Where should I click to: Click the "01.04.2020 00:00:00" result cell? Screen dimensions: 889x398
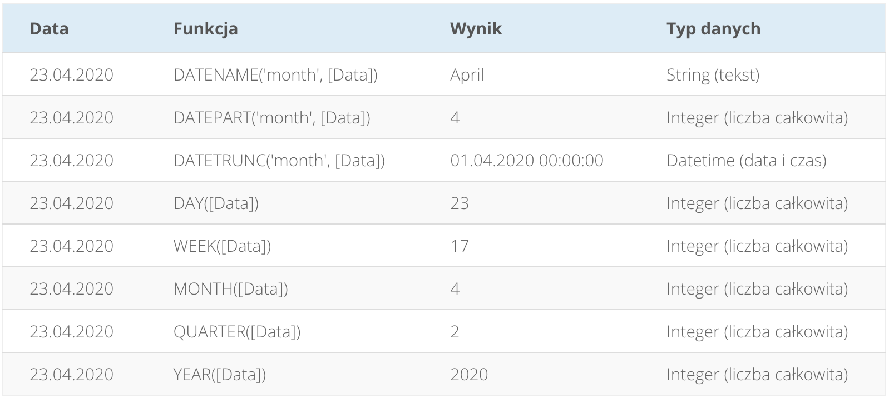tap(526, 161)
